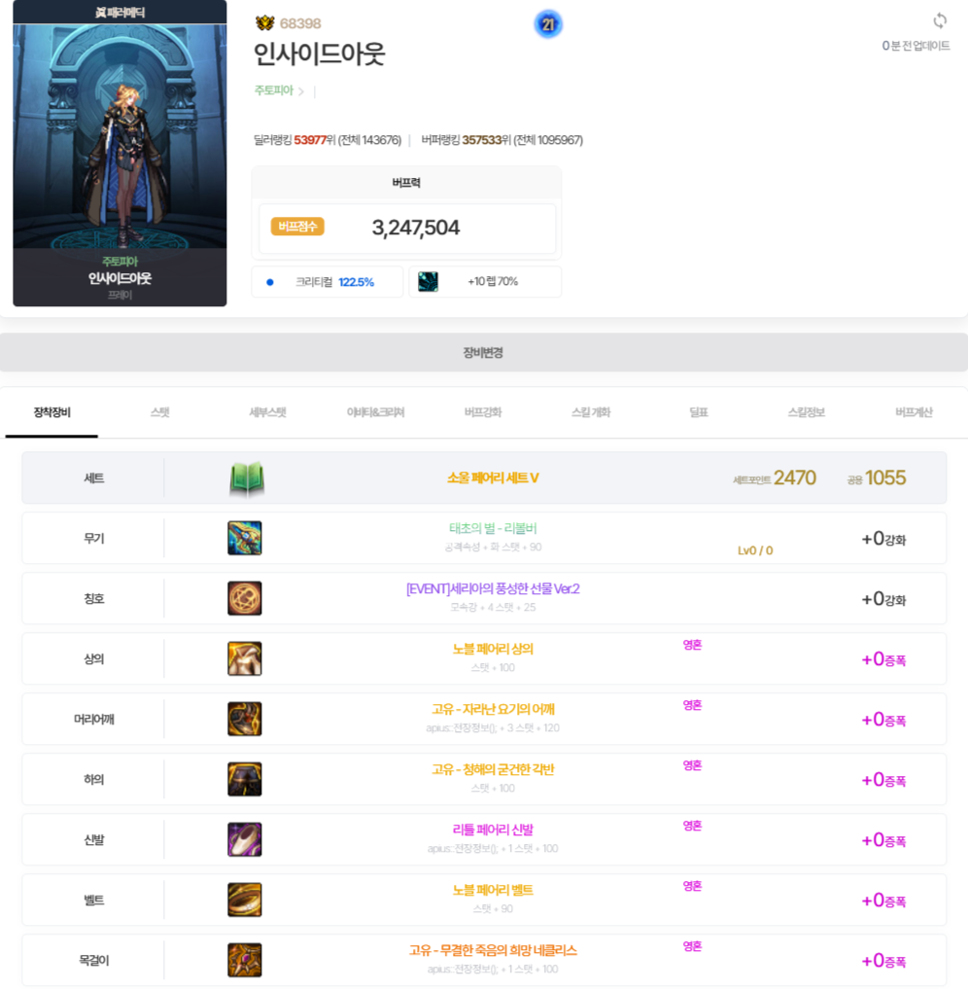Click the 버프점수 orange label
This screenshot has width=968, height=989.
click(x=297, y=227)
